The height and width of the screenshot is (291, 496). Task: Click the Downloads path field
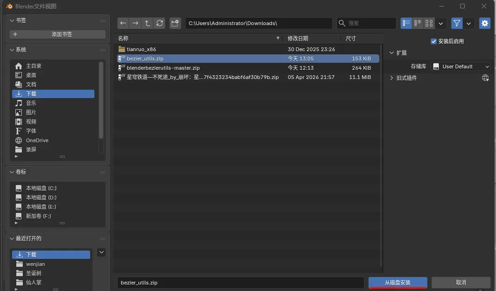coord(259,23)
